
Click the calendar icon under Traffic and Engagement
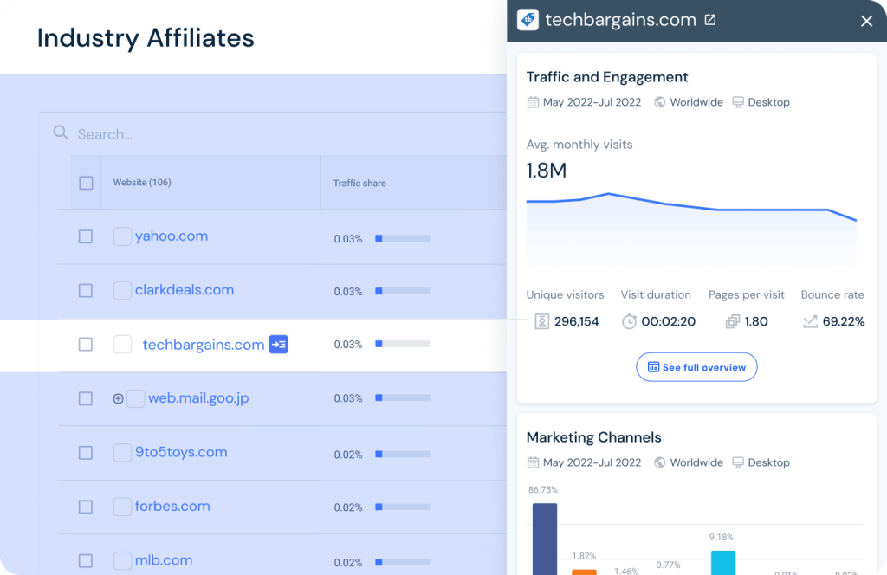532,101
